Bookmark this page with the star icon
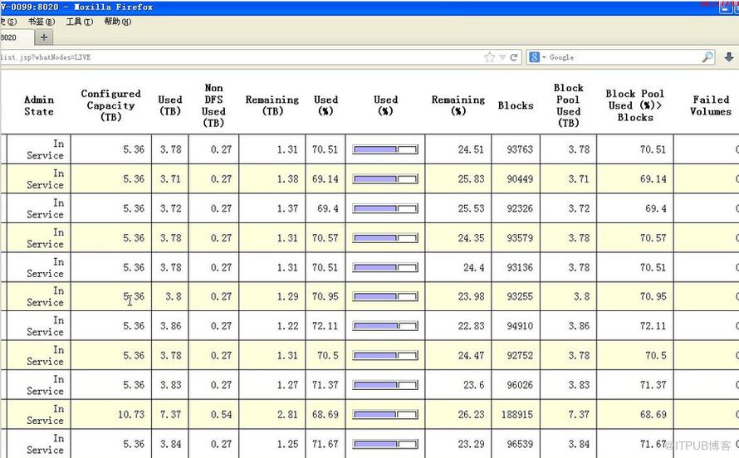The width and height of the screenshot is (739, 458). point(490,57)
